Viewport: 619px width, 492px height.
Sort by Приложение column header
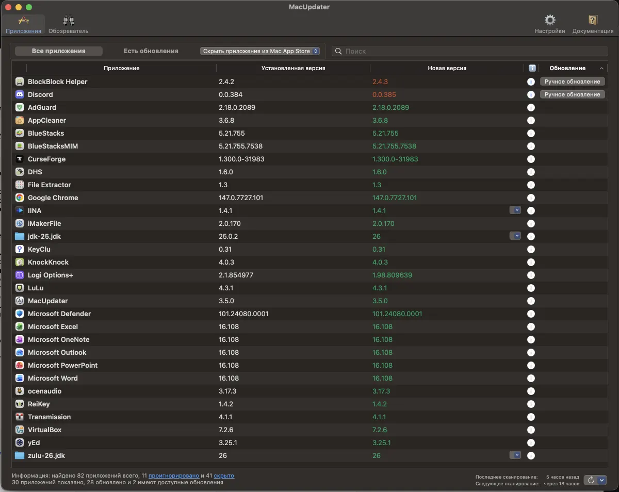coord(121,68)
